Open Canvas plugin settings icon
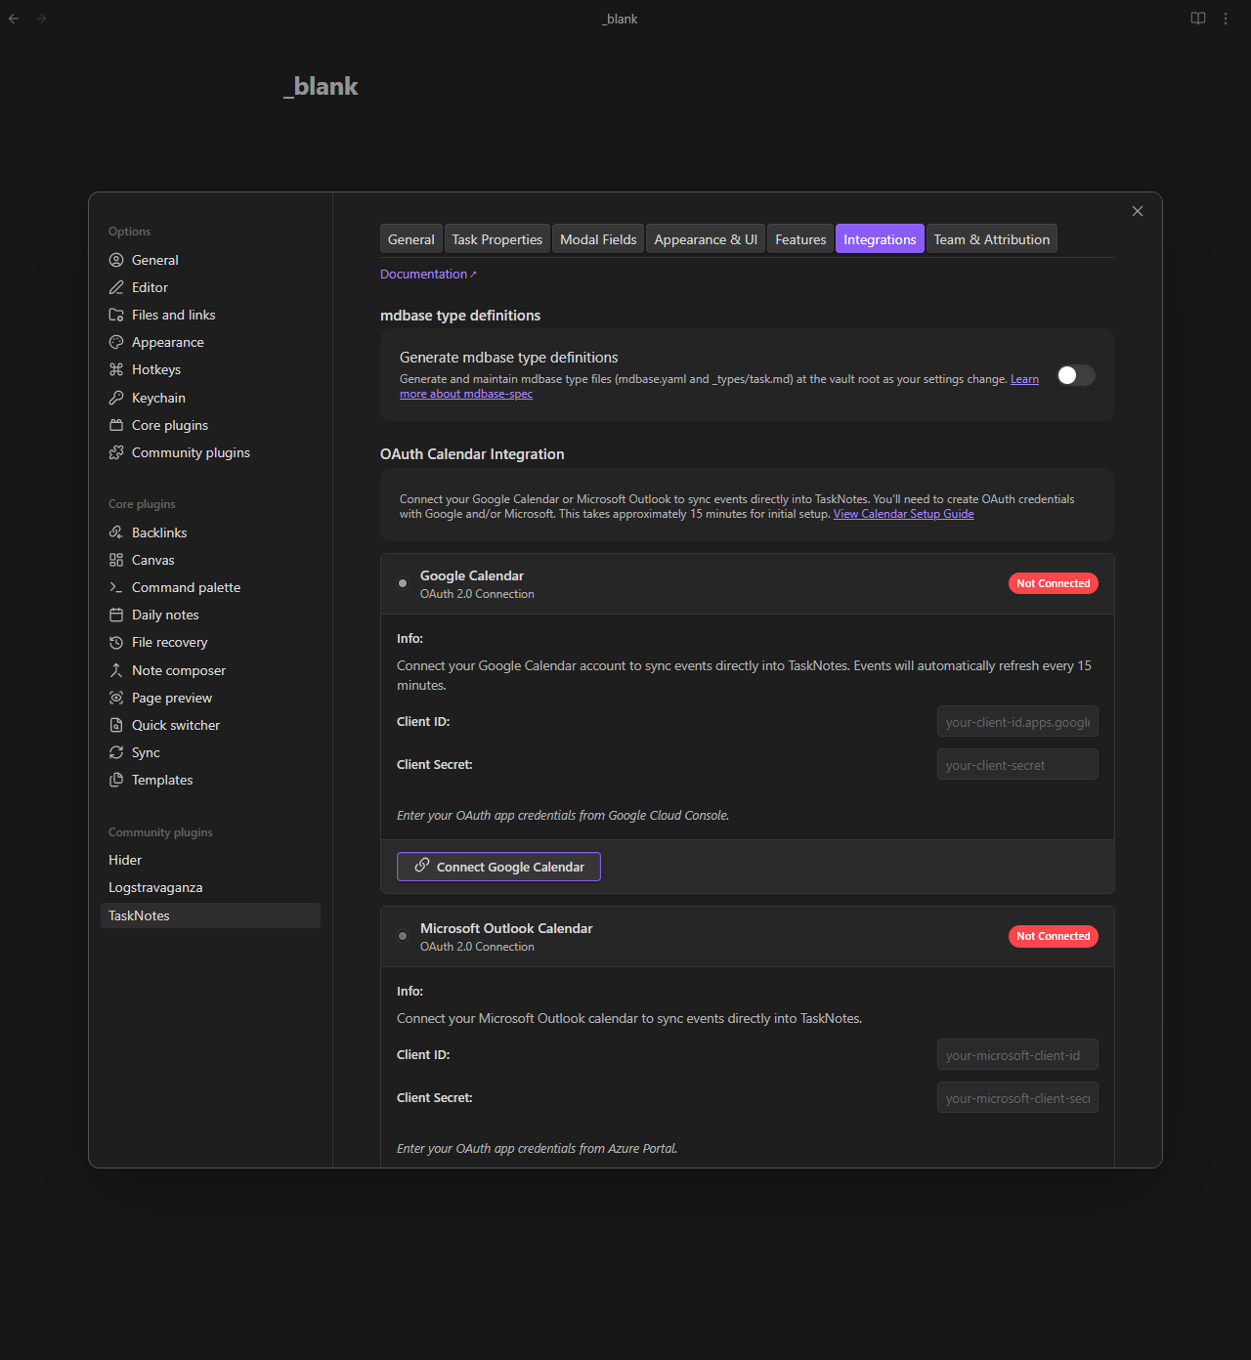Viewport: 1251px width, 1360px height. [116, 560]
